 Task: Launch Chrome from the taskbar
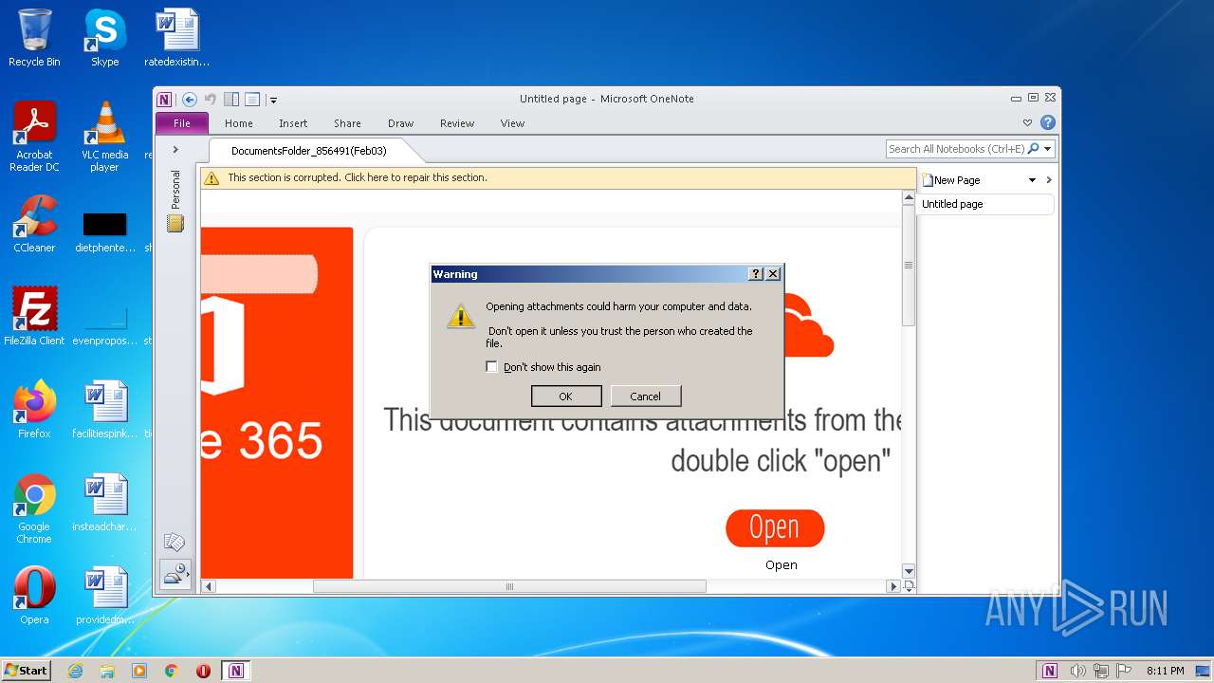pyautogui.click(x=172, y=671)
